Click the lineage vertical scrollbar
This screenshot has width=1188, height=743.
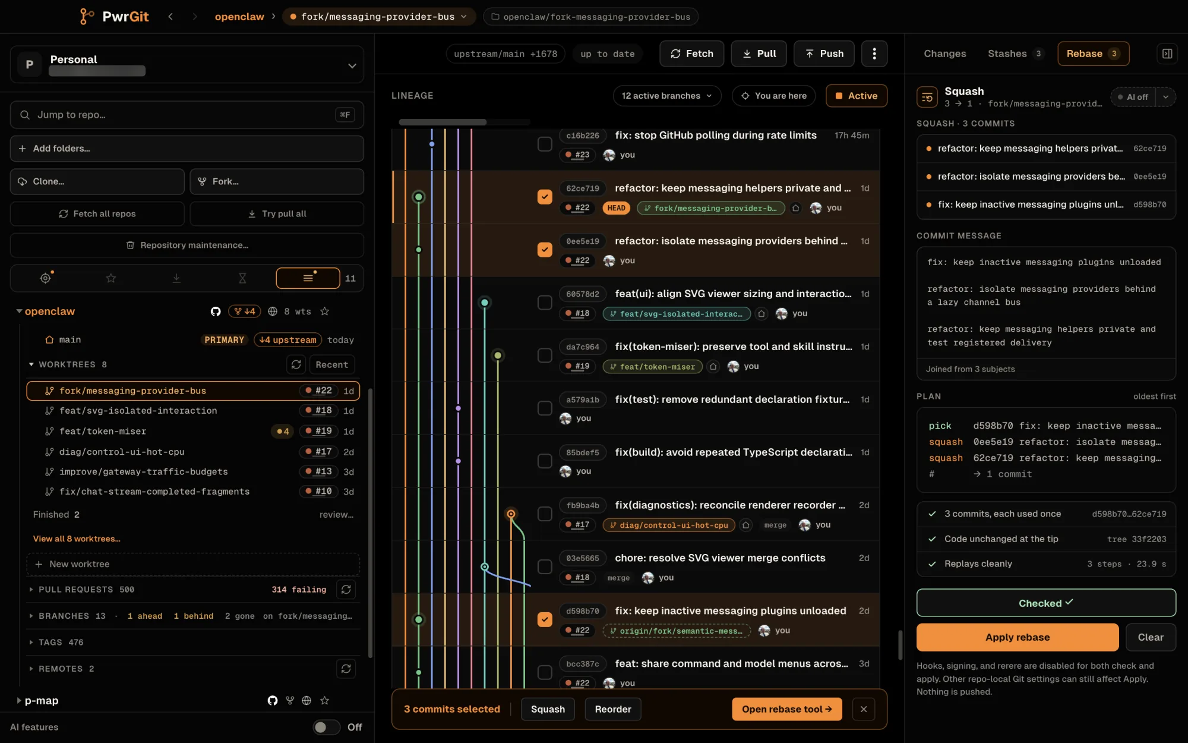[x=900, y=645]
